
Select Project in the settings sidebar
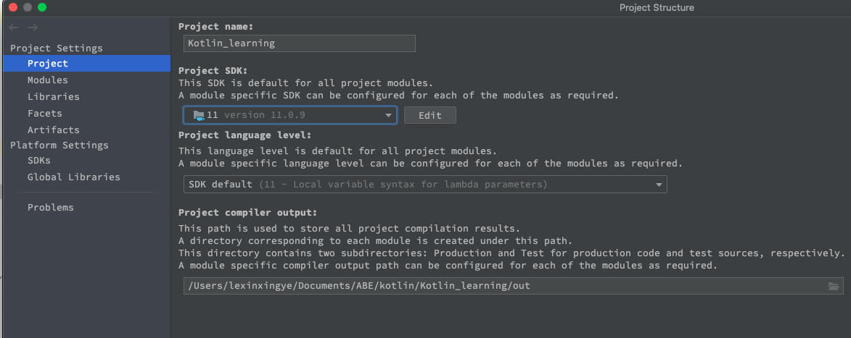point(48,64)
